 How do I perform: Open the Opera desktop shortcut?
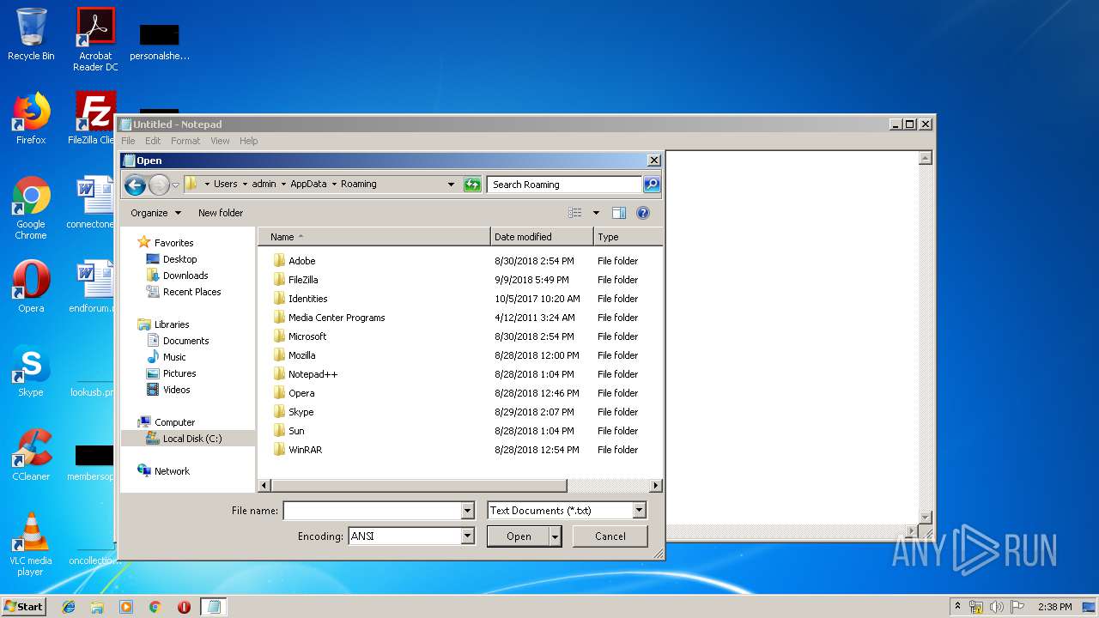point(31,287)
